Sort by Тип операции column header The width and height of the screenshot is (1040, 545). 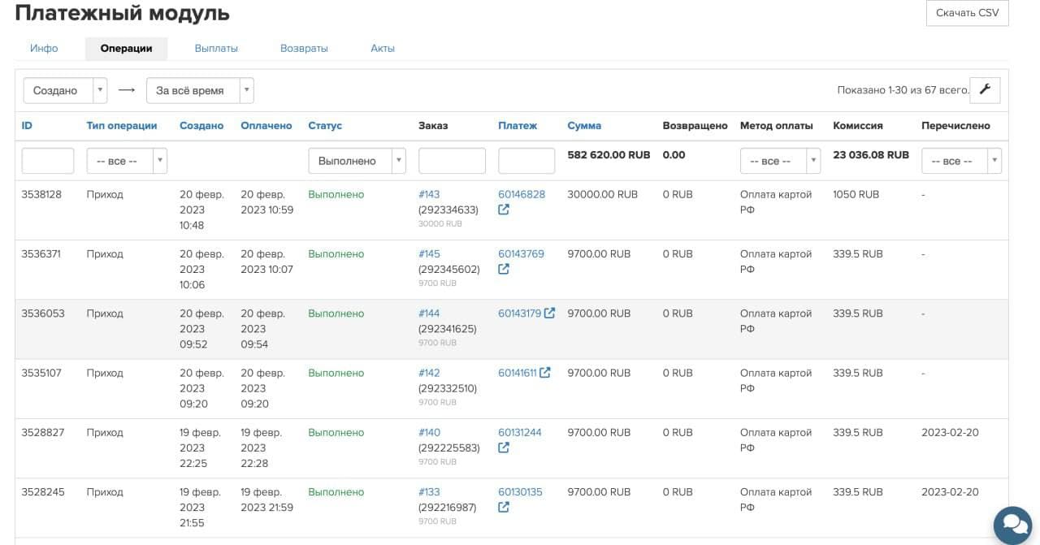click(122, 126)
